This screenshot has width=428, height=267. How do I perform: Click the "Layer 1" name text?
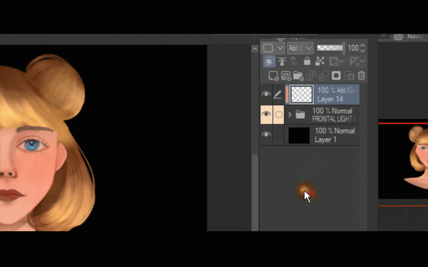(325, 139)
